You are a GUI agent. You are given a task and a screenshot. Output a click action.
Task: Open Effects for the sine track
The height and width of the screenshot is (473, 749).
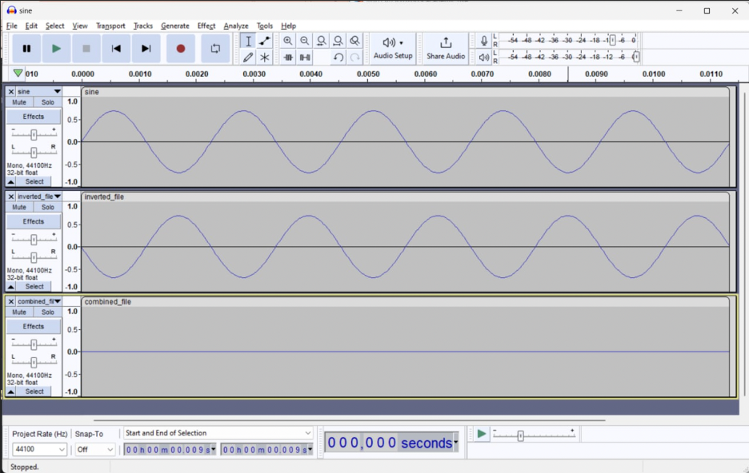34,117
